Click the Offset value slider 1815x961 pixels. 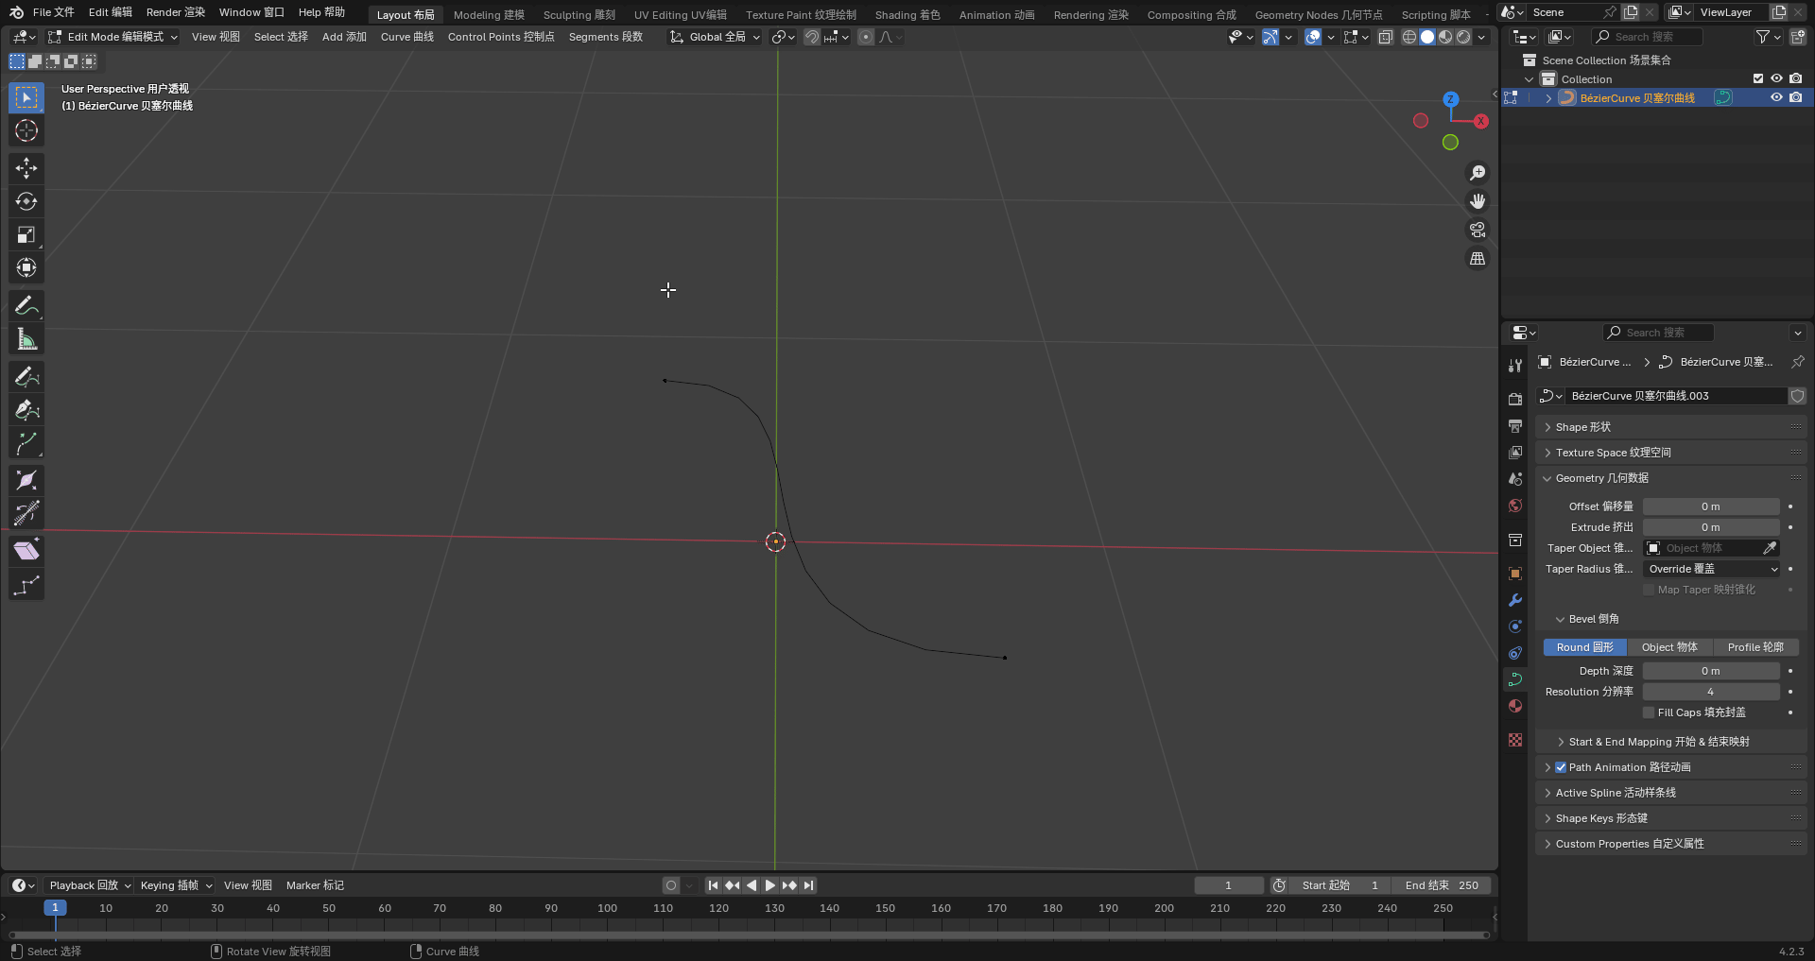tap(1711, 506)
